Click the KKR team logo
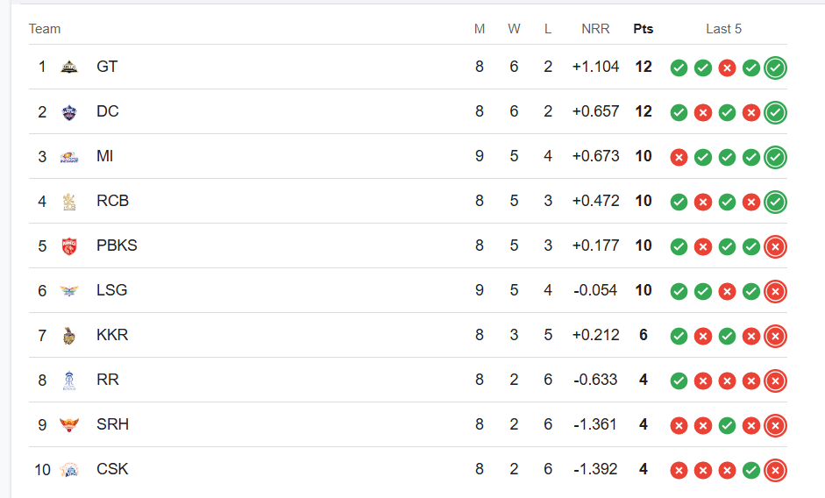The width and height of the screenshot is (825, 498). 69,335
